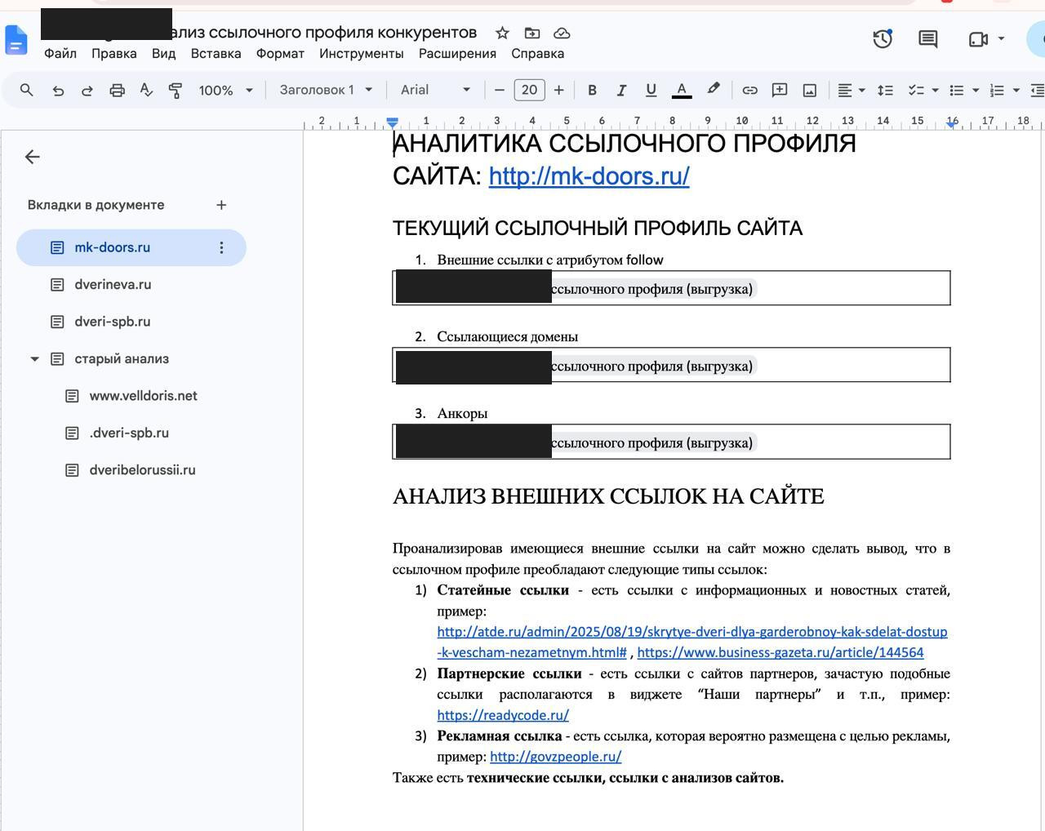Open the text color picker
The width and height of the screenshot is (1045, 831).
pyautogui.click(x=682, y=90)
